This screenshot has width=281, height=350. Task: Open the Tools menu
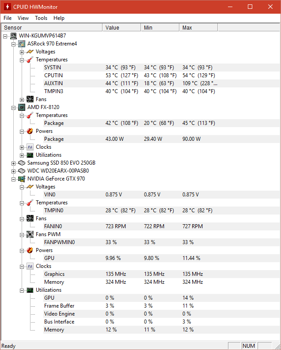coord(41,18)
